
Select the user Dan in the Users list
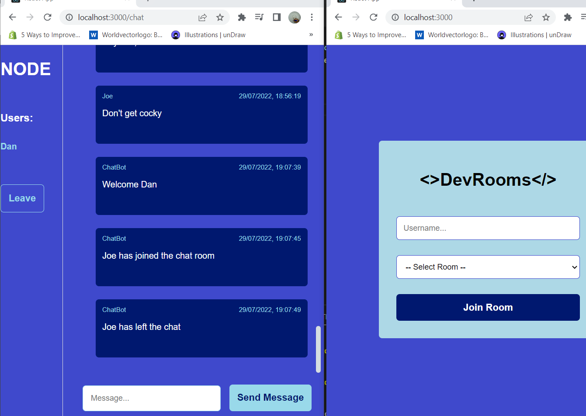tap(8, 146)
